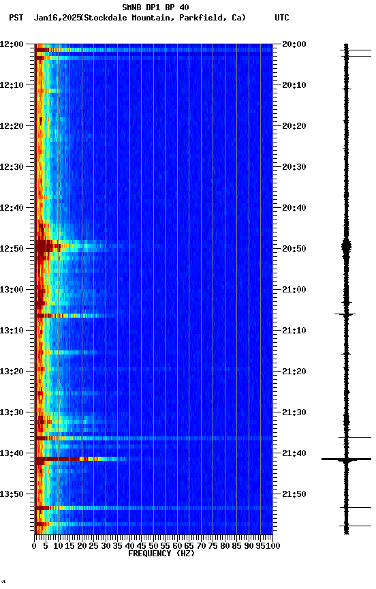Click the 13:50 PST time label
The image size is (376, 589).
(x=12, y=494)
